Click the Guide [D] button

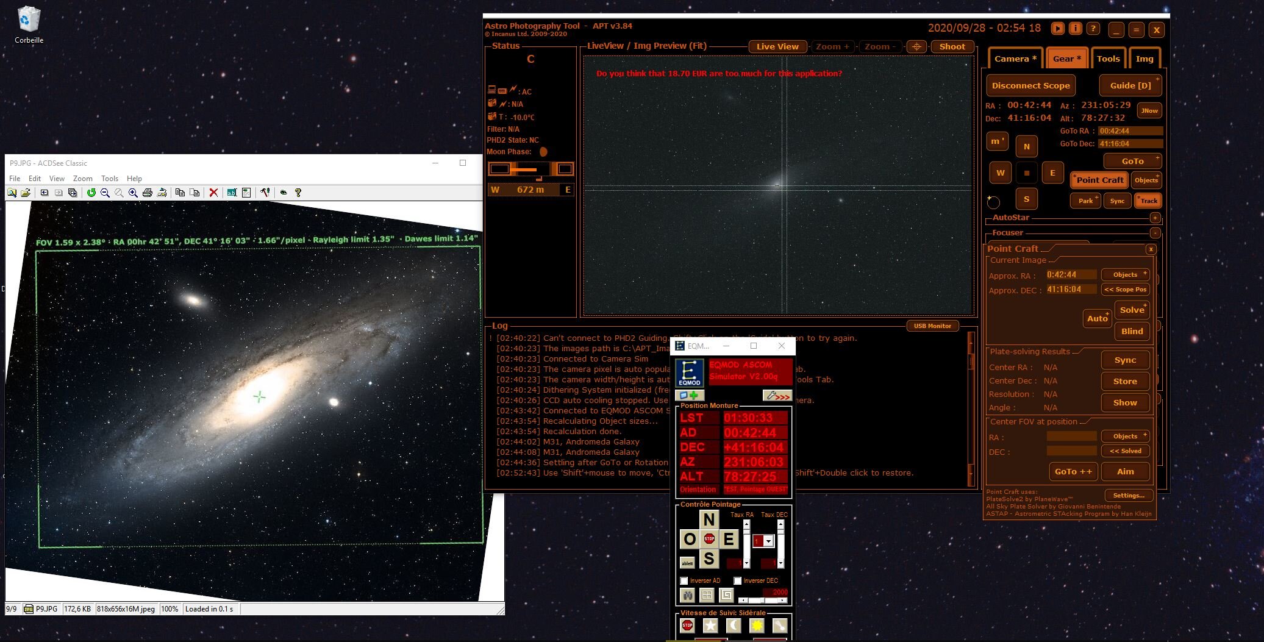(1130, 86)
